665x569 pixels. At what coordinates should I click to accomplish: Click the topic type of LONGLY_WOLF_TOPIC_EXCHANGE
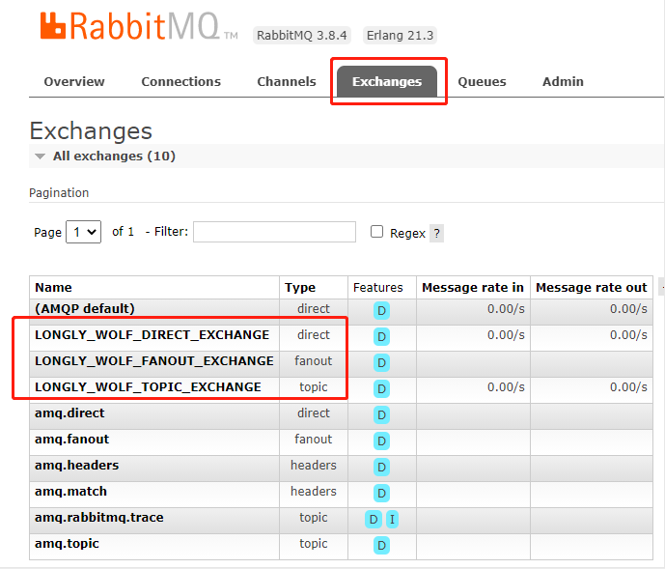point(314,387)
